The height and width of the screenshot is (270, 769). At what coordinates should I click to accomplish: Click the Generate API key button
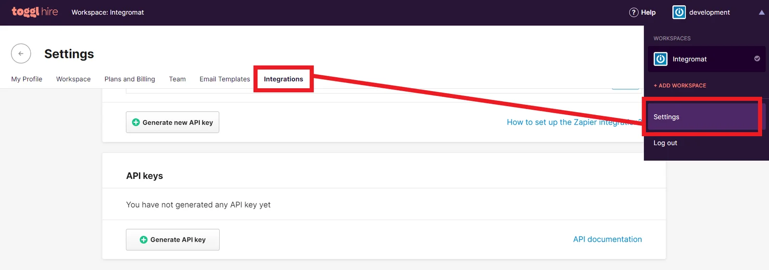(x=173, y=240)
